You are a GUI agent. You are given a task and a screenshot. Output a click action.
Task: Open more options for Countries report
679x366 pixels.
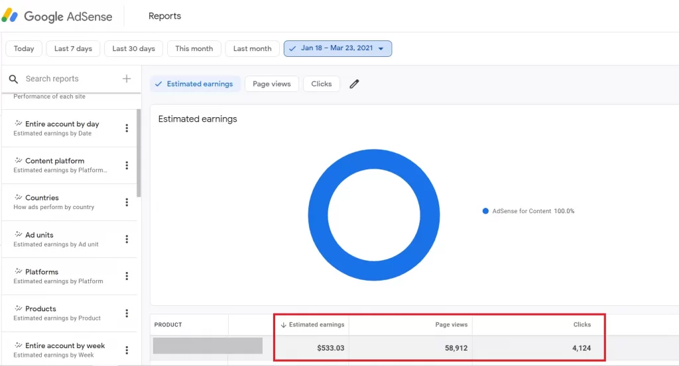click(x=127, y=203)
